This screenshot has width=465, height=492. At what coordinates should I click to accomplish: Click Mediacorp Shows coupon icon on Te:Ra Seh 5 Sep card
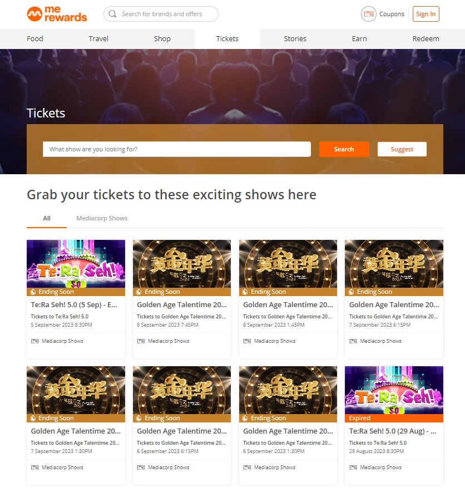click(x=34, y=341)
